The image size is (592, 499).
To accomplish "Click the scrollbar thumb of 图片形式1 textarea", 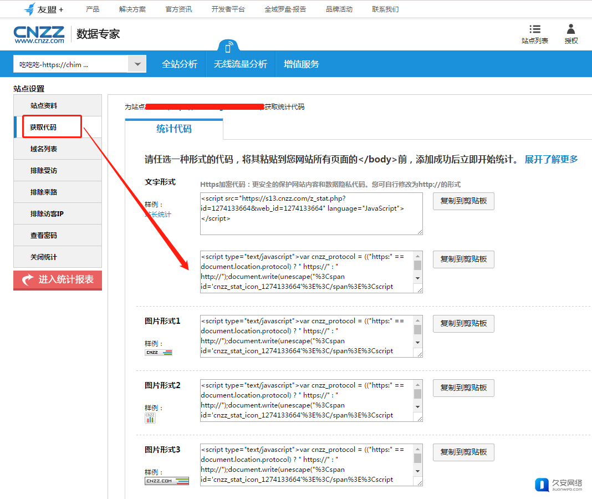I will tap(417, 330).
